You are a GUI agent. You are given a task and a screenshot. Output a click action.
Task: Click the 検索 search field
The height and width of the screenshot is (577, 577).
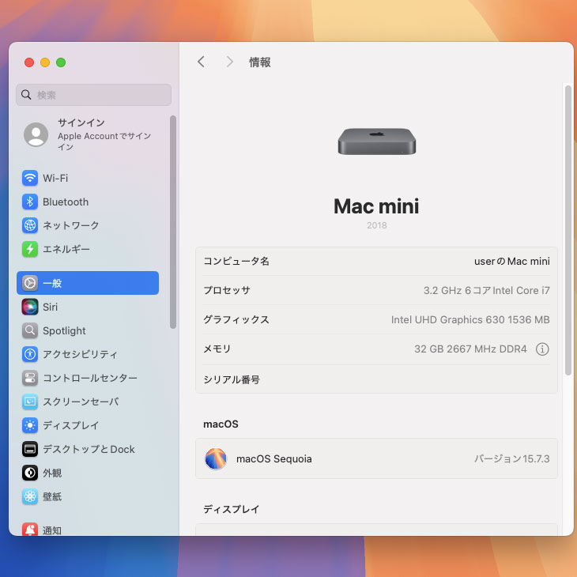click(93, 95)
